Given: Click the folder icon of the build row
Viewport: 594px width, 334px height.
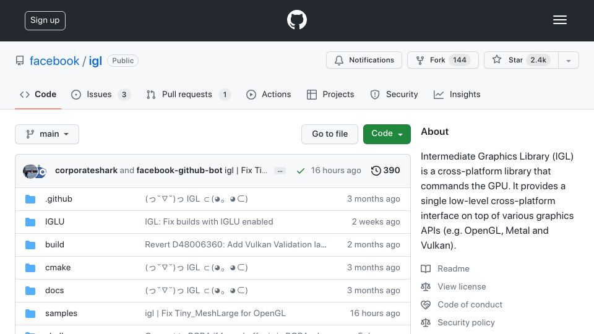Looking at the screenshot, I should pyautogui.click(x=30, y=245).
